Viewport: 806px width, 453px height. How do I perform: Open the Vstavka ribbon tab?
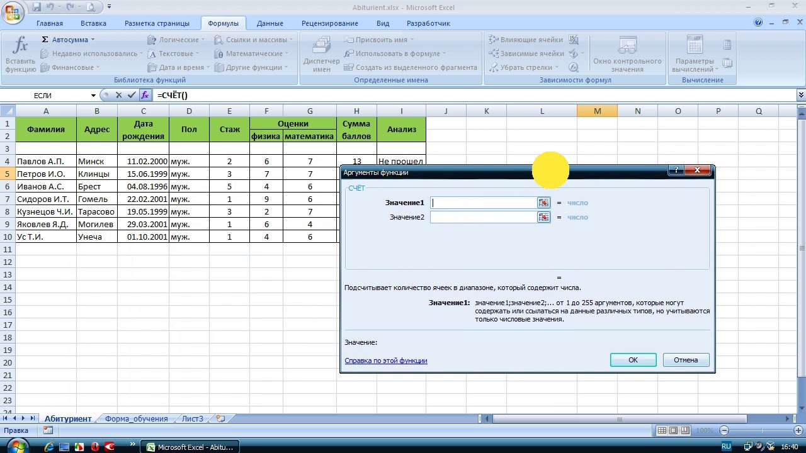(93, 23)
